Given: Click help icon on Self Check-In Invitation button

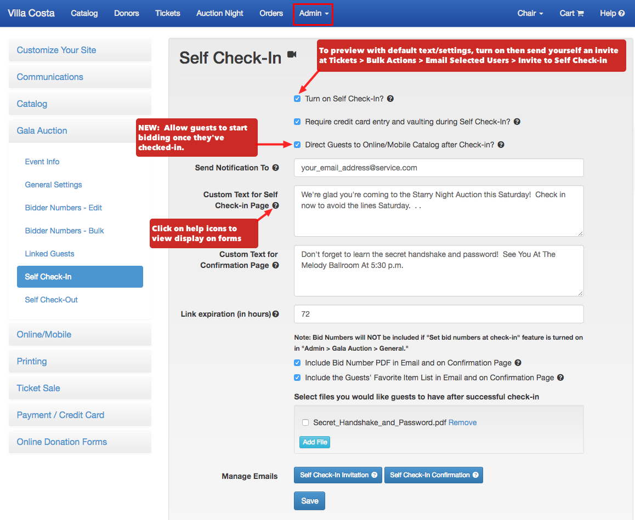Looking at the screenshot, I should click(375, 475).
